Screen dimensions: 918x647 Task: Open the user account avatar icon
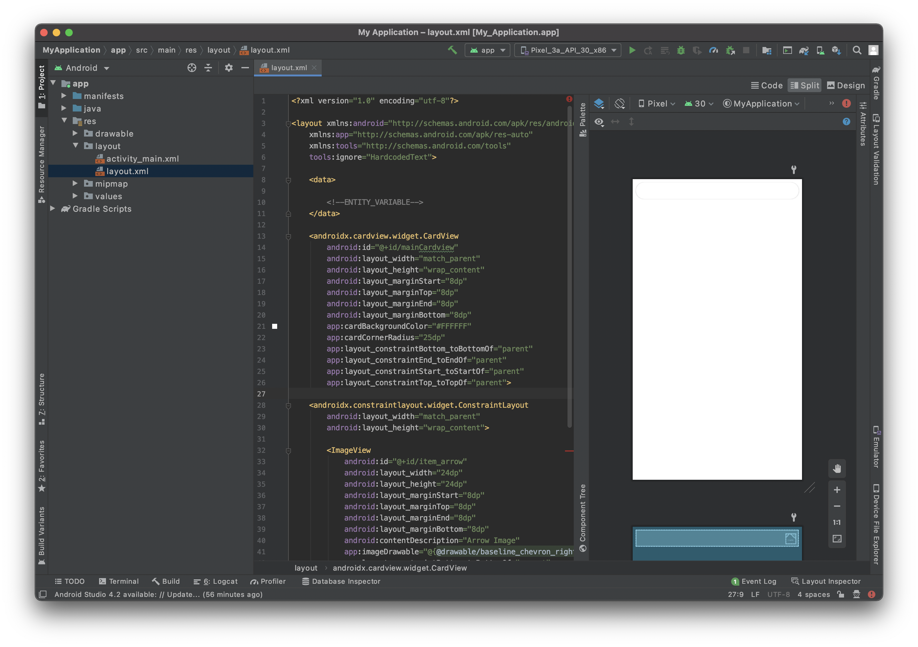coord(873,50)
